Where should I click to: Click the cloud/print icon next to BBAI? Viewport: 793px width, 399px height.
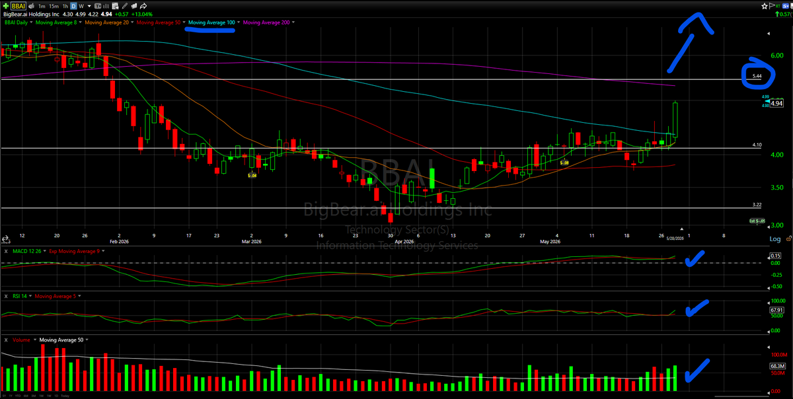coord(31,6)
